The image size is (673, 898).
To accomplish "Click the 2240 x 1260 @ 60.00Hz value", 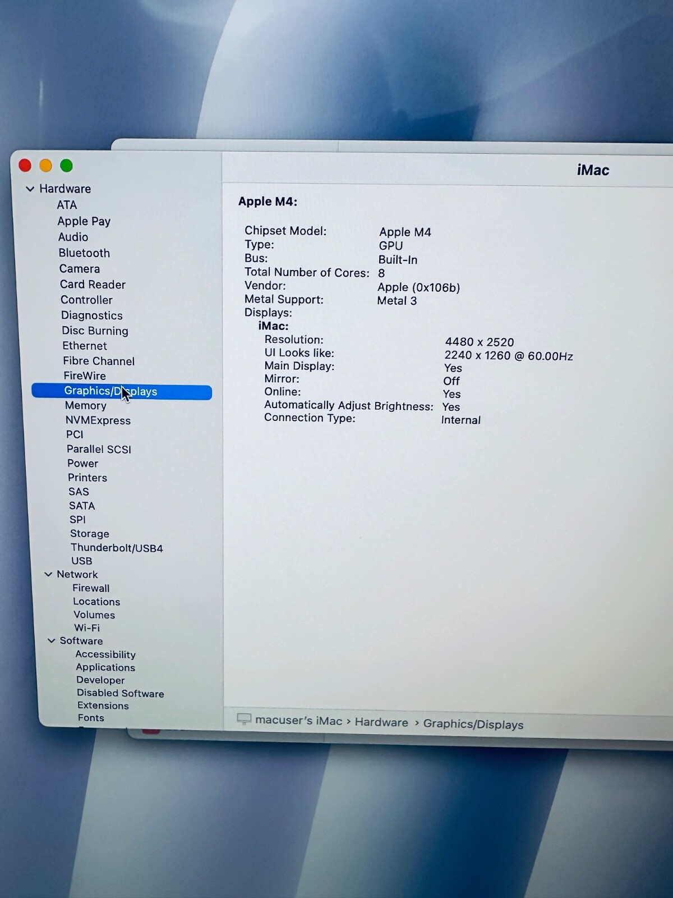I will pyautogui.click(x=509, y=356).
